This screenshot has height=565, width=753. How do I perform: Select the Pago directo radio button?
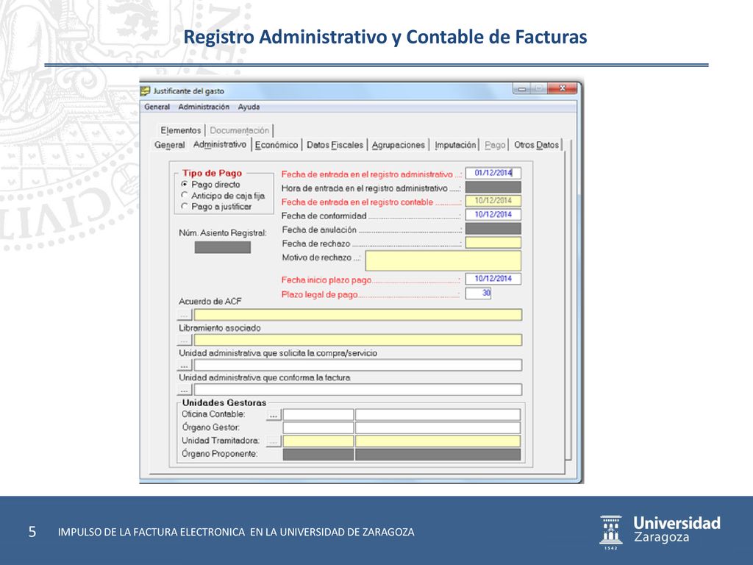[185, 185]
